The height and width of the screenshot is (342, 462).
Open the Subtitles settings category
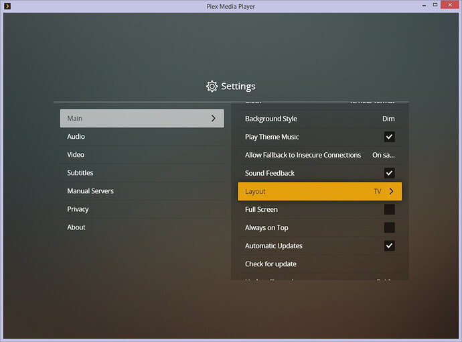142,173
